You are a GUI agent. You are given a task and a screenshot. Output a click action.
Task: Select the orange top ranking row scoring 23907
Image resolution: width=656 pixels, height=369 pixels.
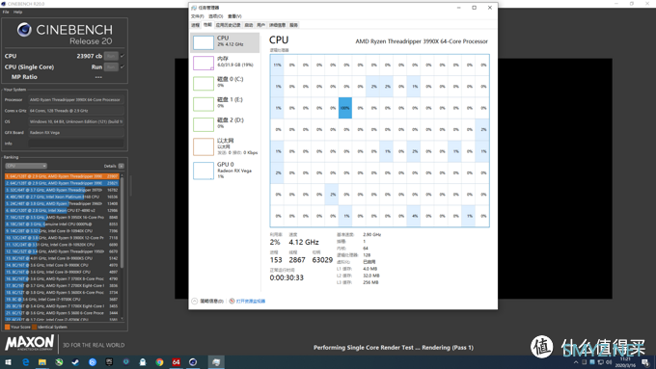(62, 176)
